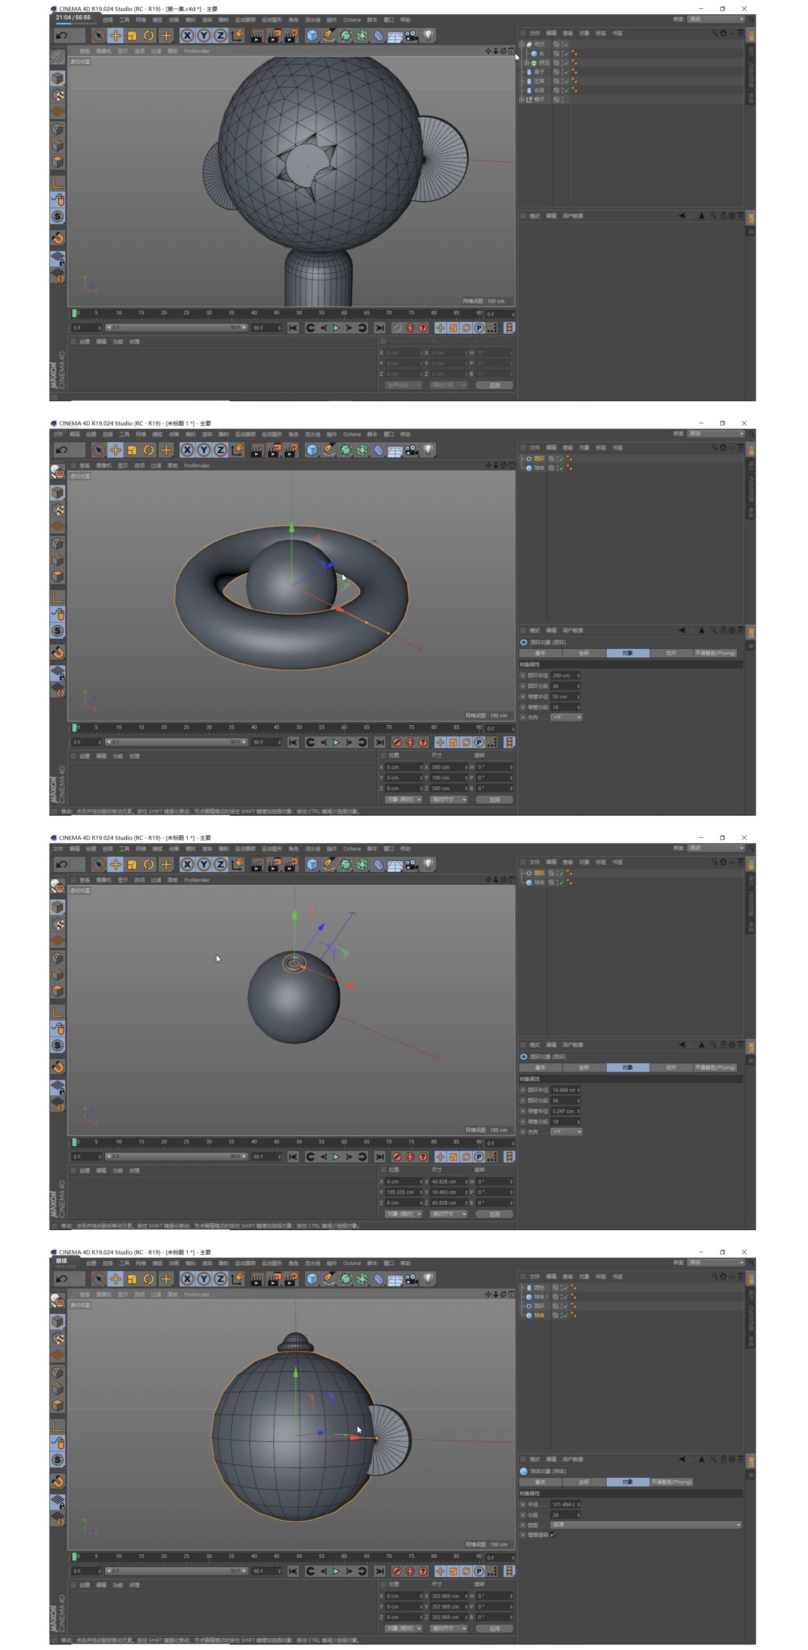This screenshot has width=808, height=1650.
Task: Click the Scale tool in the bottom window toolbar
Action: coord(132,1279)
